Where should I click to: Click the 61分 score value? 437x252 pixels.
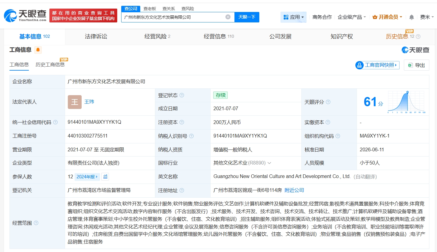pos(373,102)
